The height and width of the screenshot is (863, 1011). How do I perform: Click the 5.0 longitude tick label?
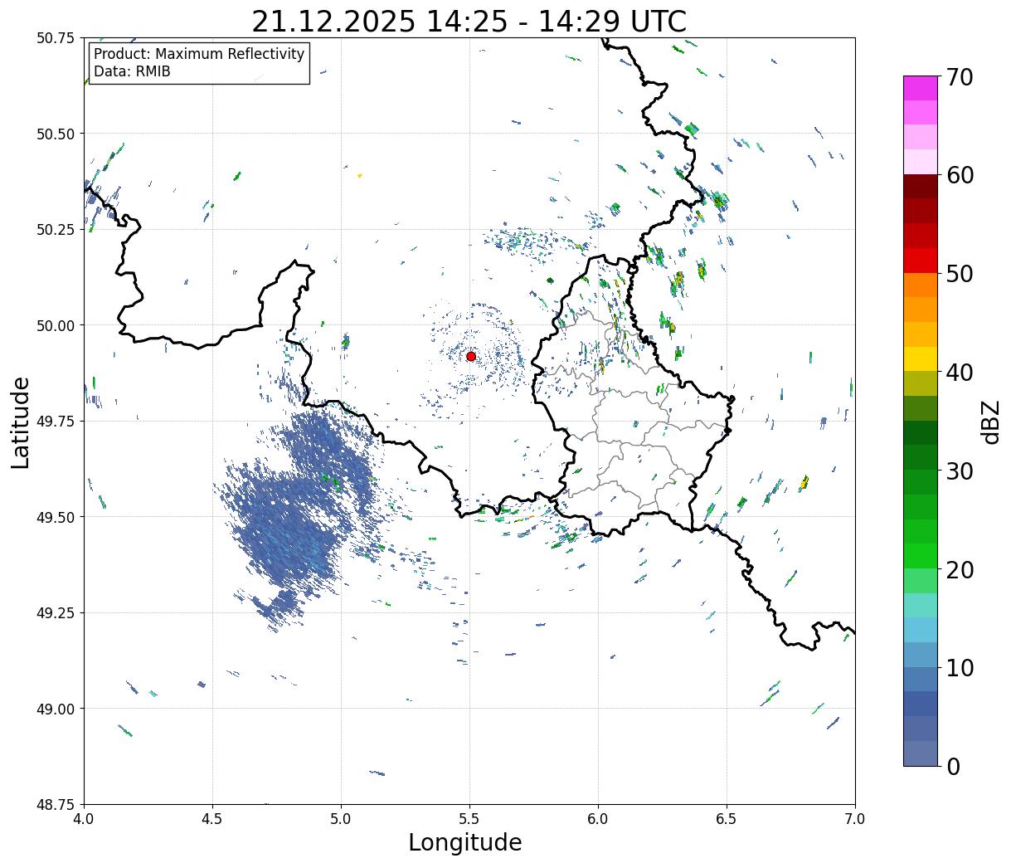click(x=341, y=819)
